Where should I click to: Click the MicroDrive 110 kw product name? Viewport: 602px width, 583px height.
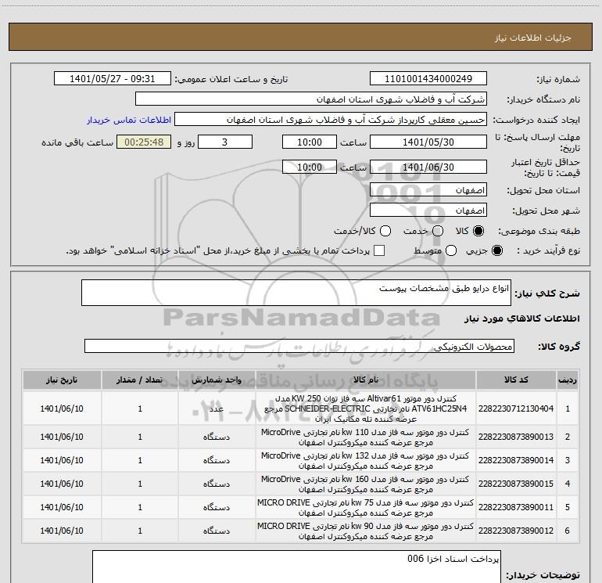pyautogui.click(x=365, y=437)
